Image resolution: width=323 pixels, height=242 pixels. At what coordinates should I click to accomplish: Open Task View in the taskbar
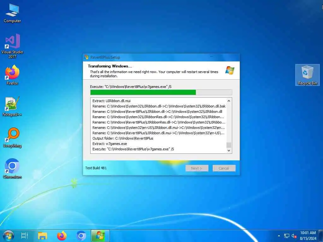tap(25, 236)
